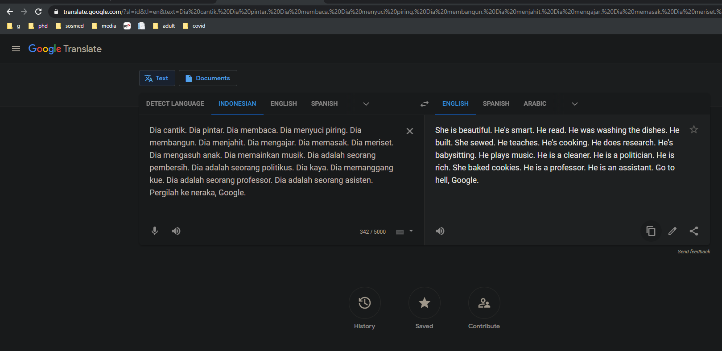Copy the translation to clipboard
Screen dimensions: 722x351
click(651, 231)
